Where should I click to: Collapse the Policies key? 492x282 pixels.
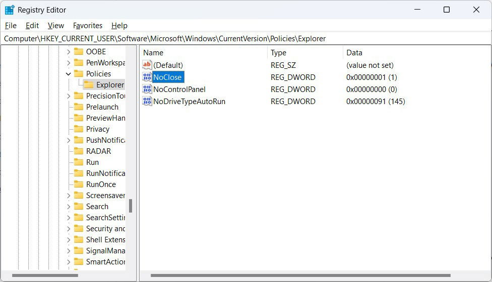pos(69,74)
